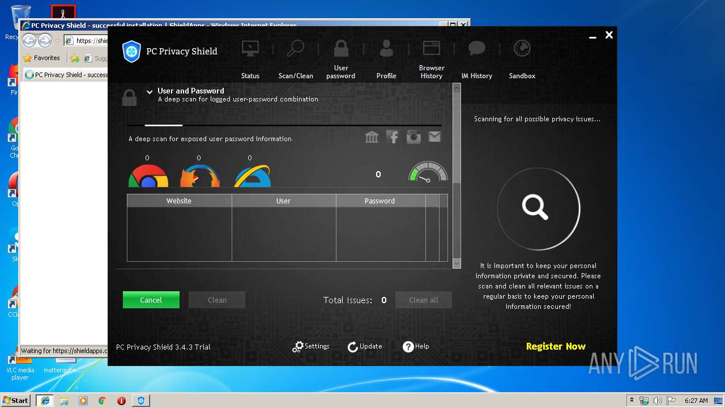Open the Windows Explorer folder taskbar icon
725x408 pixels.
tap(64, 401)
